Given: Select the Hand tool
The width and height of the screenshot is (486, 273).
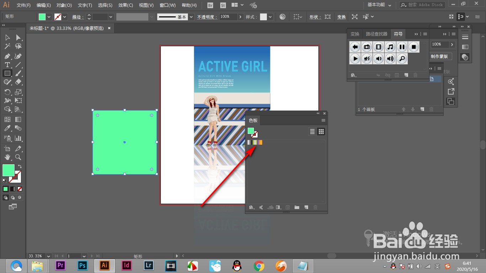Looking at the screenshot, I should click(7, 157).
